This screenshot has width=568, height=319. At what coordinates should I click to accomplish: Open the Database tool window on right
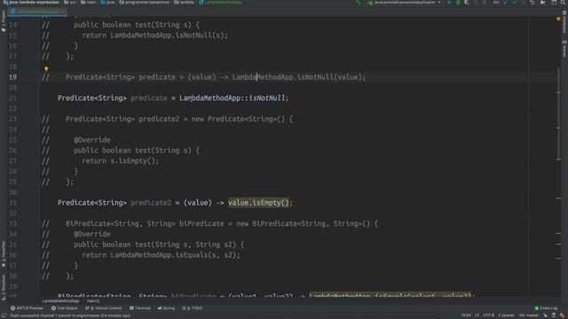point(564,21)
